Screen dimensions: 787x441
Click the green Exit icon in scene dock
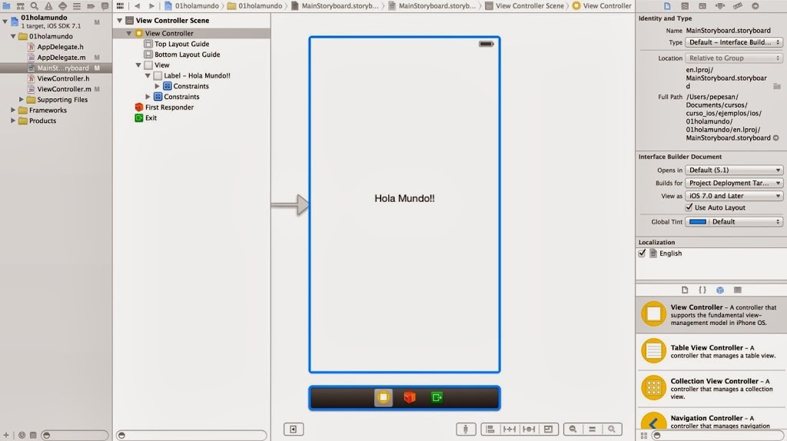437,397
